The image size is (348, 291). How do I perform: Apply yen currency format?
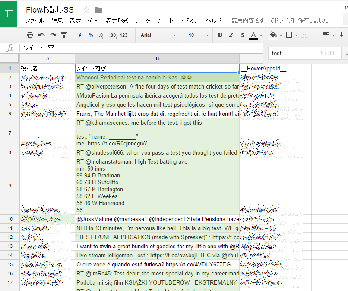80,35
